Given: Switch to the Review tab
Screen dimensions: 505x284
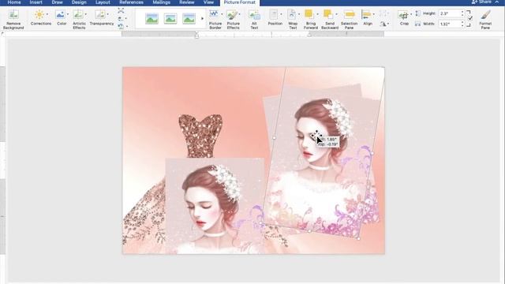Looking at the screenshot, I should (x=187, y=2).
